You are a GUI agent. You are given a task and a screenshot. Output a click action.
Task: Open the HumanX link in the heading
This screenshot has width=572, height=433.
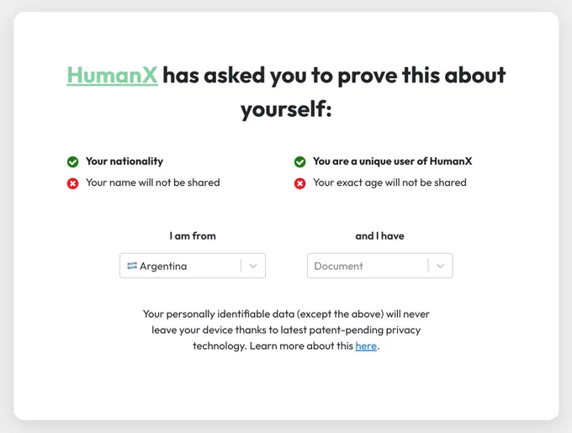(x=113, y=76)
